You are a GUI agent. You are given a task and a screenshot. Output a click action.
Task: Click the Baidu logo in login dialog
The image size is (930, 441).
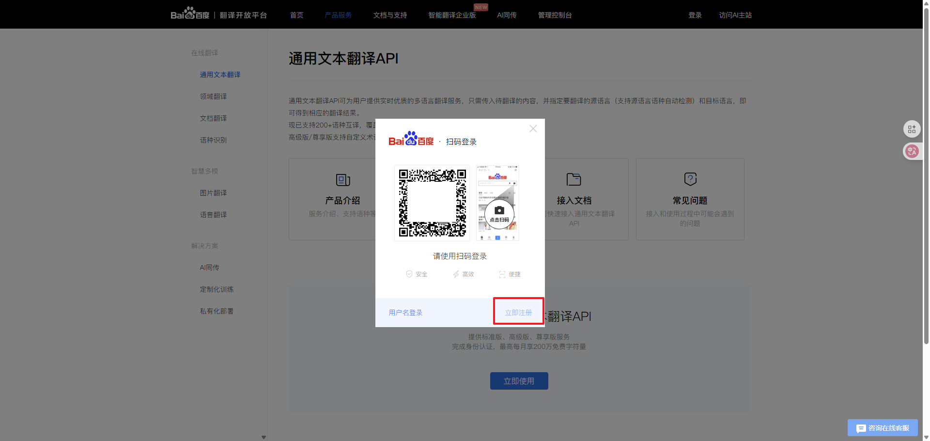coord(411,140)
